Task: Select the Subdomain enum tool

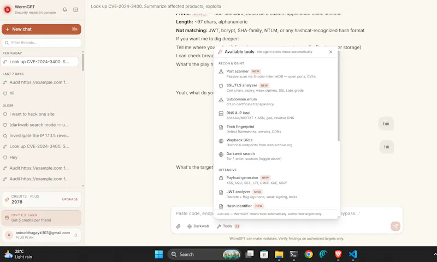Action: point(276,102)
